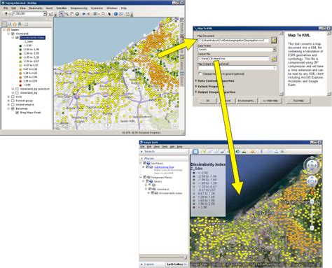Screen dimensions: 332x268
Task: Open the table of contents Options icon
Action: click(26, 24)
